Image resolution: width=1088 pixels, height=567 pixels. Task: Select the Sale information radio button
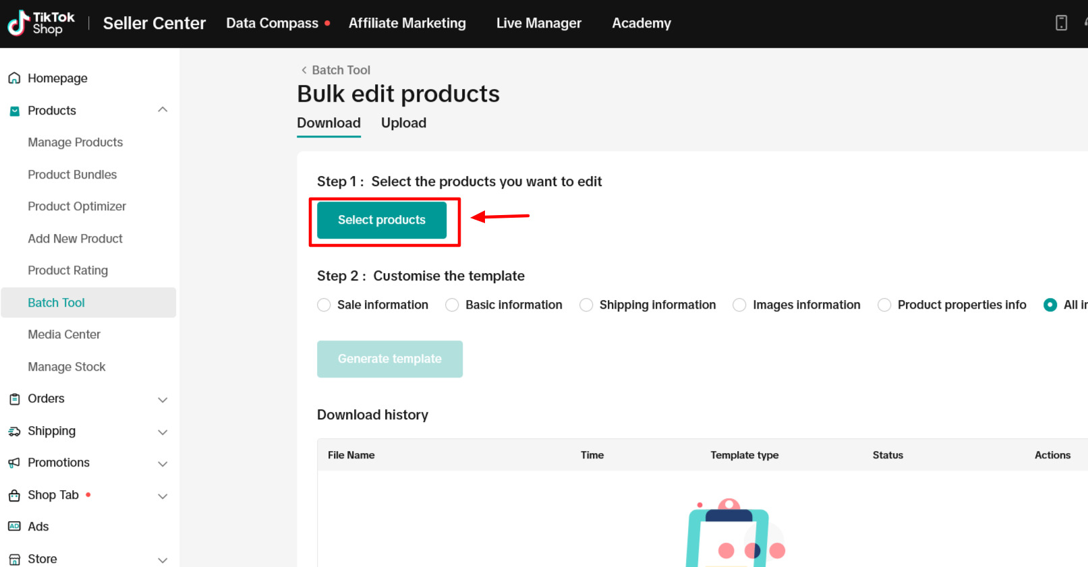324,305
